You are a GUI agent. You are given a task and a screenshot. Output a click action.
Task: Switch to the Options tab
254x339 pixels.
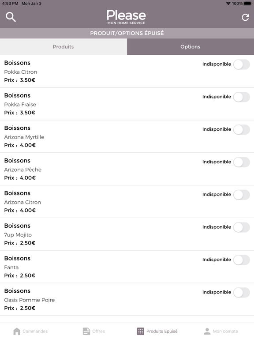[190, 47]
